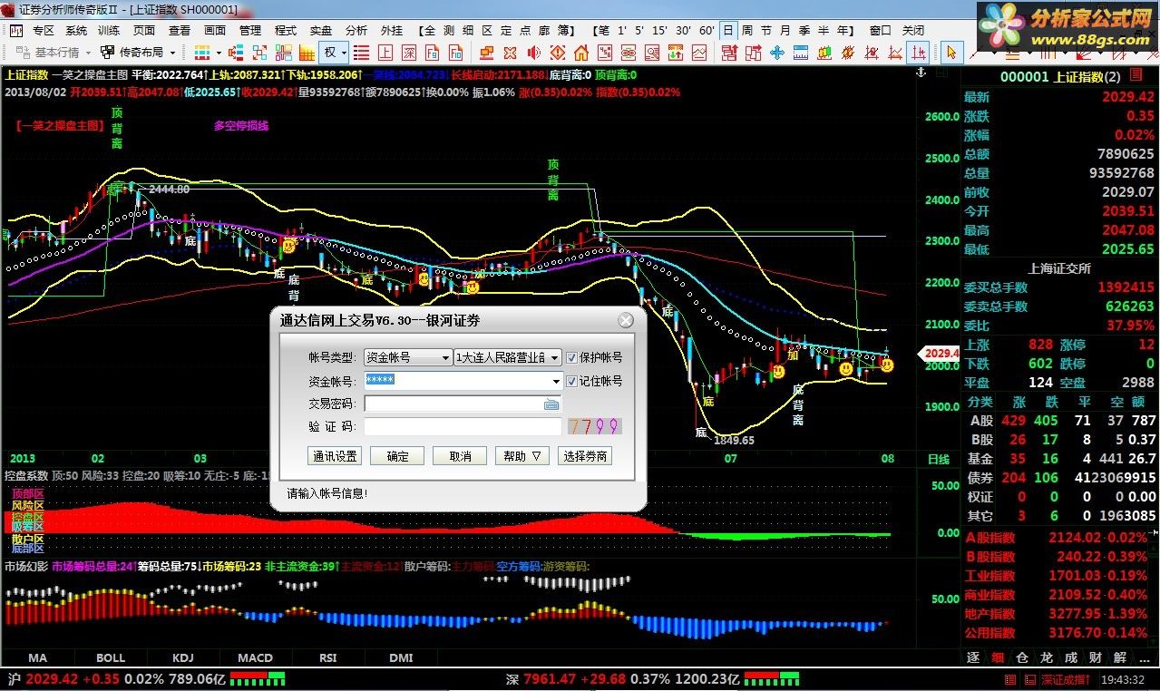Open the 帮助 ▽ dropdown button
The height and width of the screenshot is (691, 1160).
click(x=522, y=456)
